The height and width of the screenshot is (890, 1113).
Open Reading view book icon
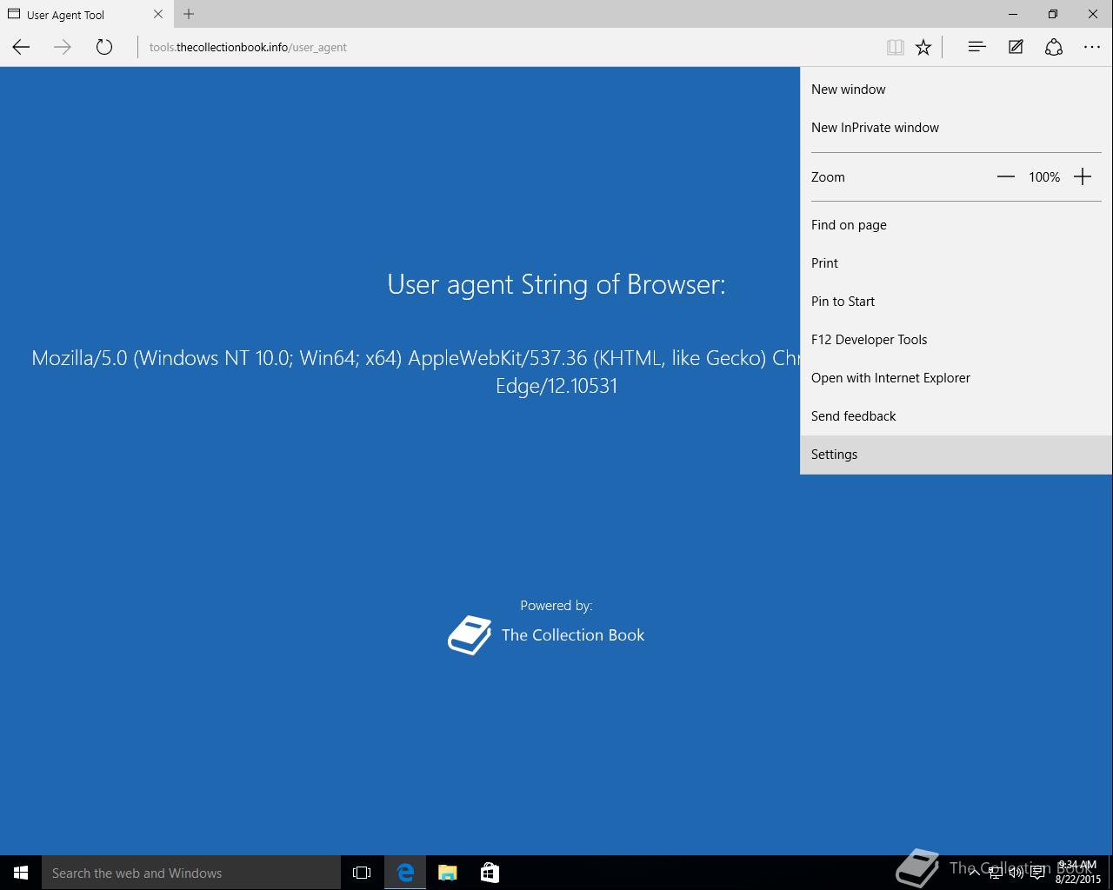point(895,47)
